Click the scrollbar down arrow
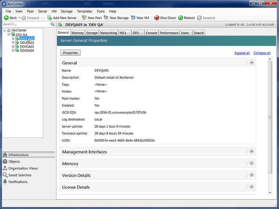Image resolution: width=279 pixels, height=209 pixels. pyautogui.click(x=270, y=193)
